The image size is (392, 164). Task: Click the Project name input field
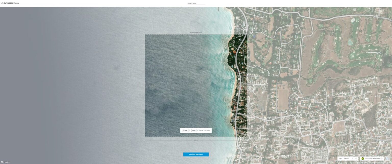pos(196,3)
